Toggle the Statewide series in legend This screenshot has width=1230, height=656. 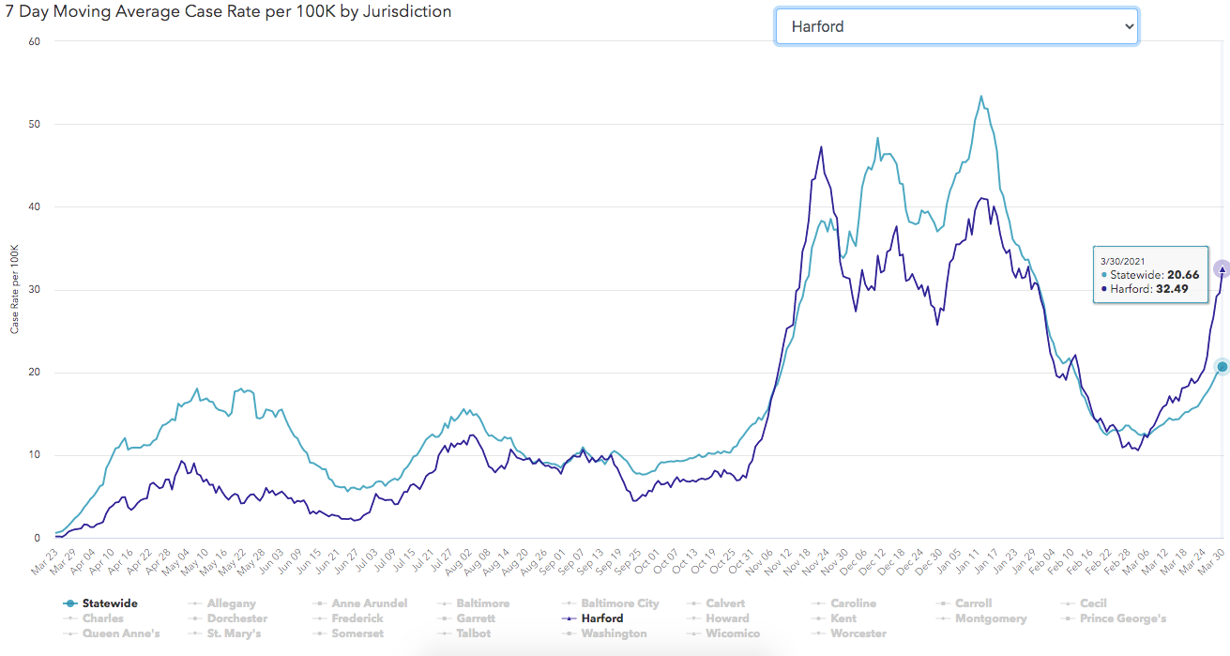tap(109, 603)
